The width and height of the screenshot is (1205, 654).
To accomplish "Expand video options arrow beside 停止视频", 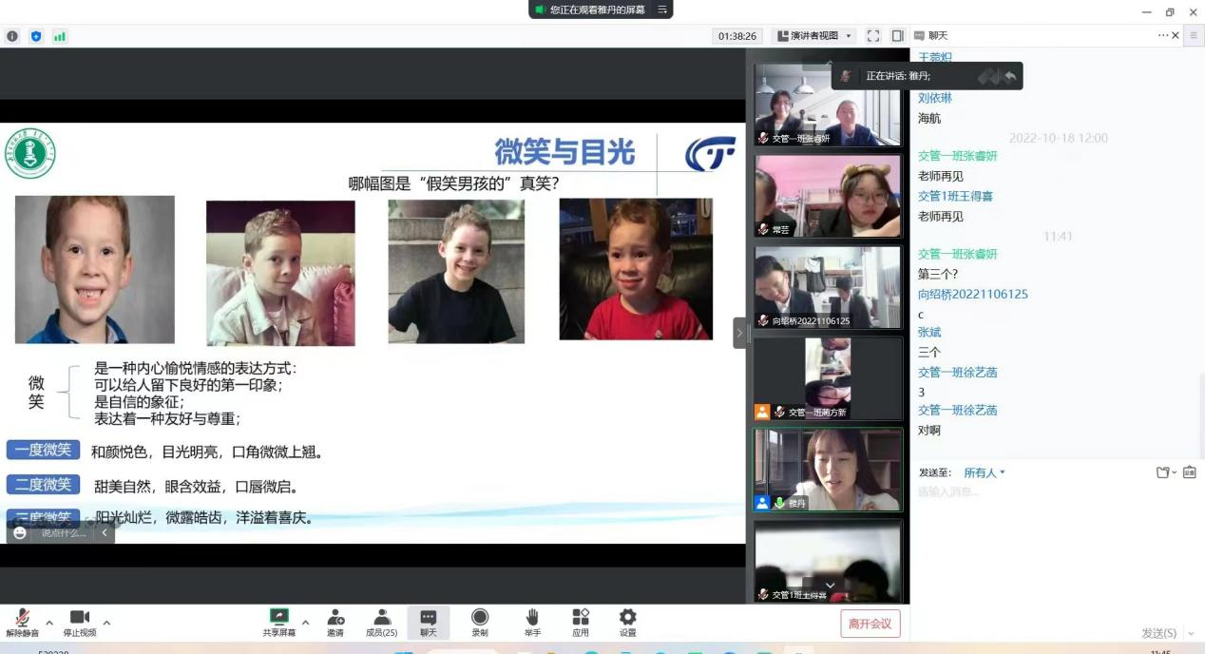I will (106, 623).
